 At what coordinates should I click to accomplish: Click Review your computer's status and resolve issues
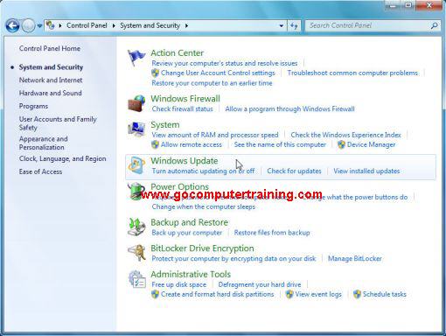click(225, 63)
